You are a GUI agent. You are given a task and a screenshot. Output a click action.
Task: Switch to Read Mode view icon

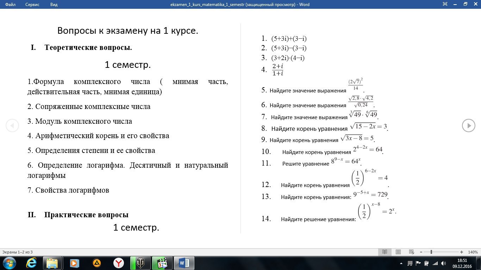pos(385,252)
